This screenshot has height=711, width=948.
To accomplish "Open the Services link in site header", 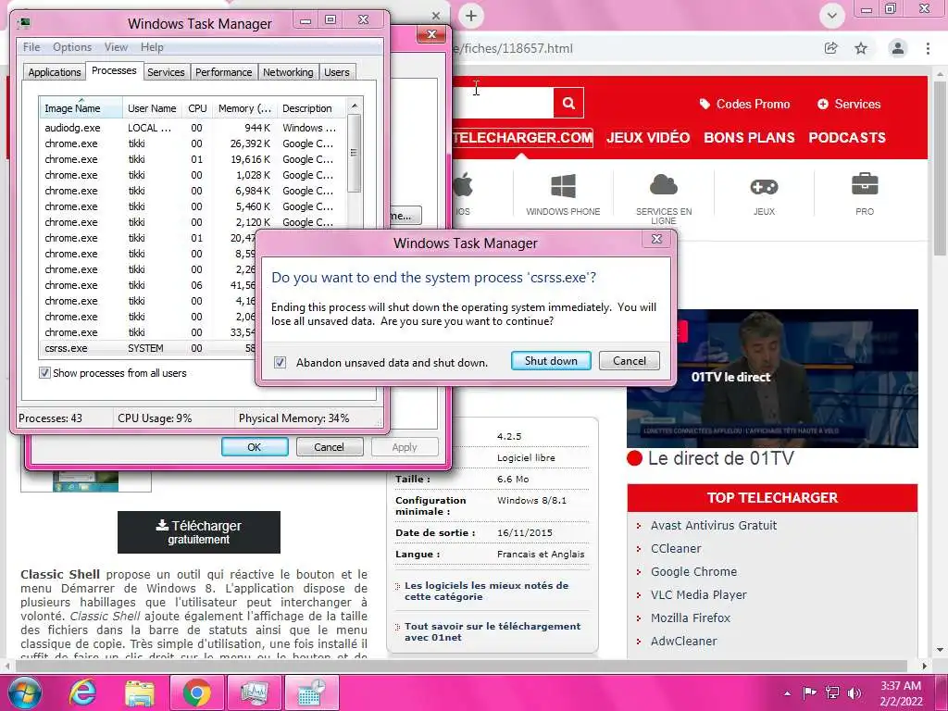I will 849,104.
